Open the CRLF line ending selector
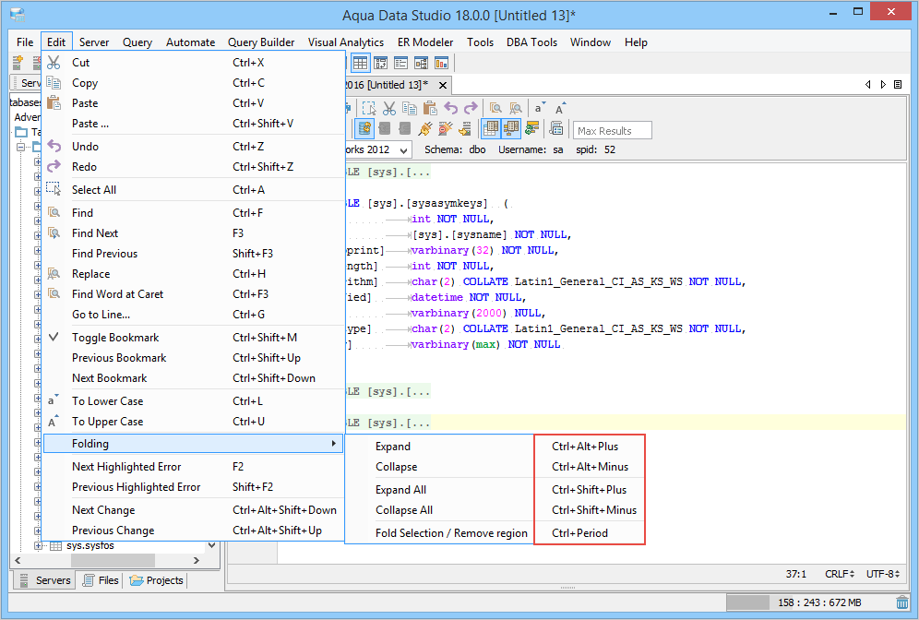The width and height of the screenshot is (919, 620). (x=839, y=574)
